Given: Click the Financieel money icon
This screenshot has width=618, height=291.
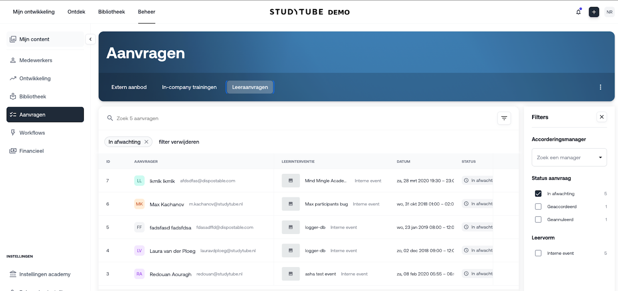Looking at the screenshot, I should (x=13, y=151).
